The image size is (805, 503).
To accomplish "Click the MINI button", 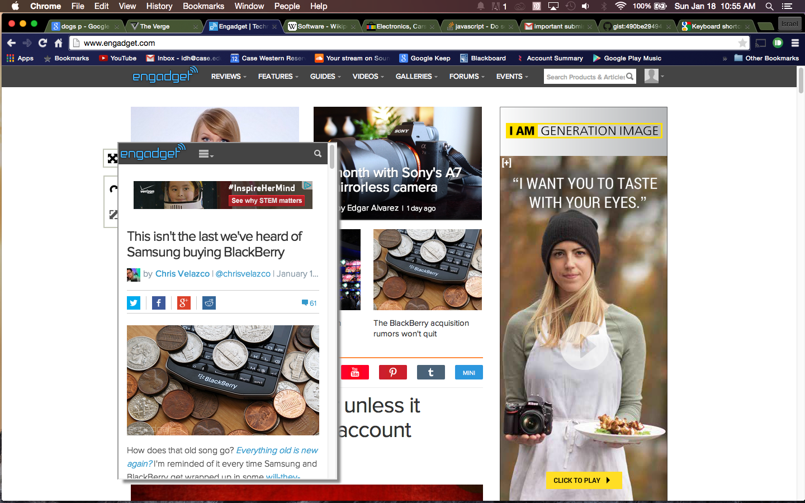I will coord(469,372).
